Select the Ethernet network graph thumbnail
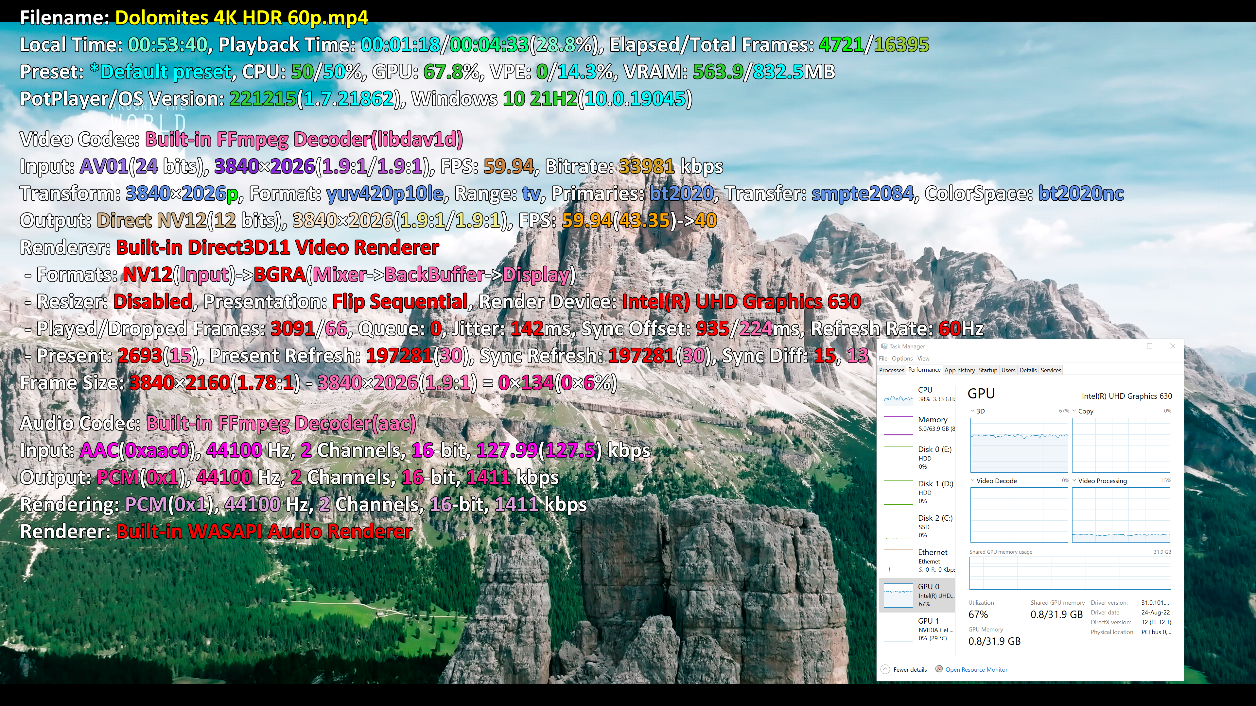The height and width of the screenshot is (706, 1256). 898,561
